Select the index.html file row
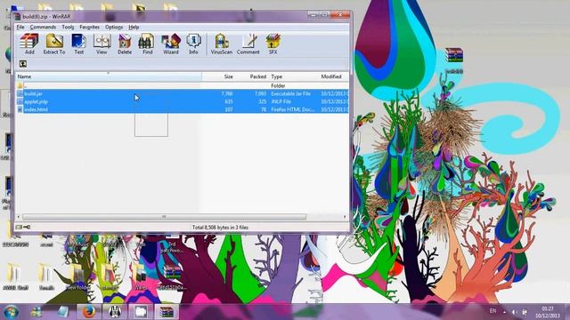The width and height of the screenshot is (570, 320). 182,109
